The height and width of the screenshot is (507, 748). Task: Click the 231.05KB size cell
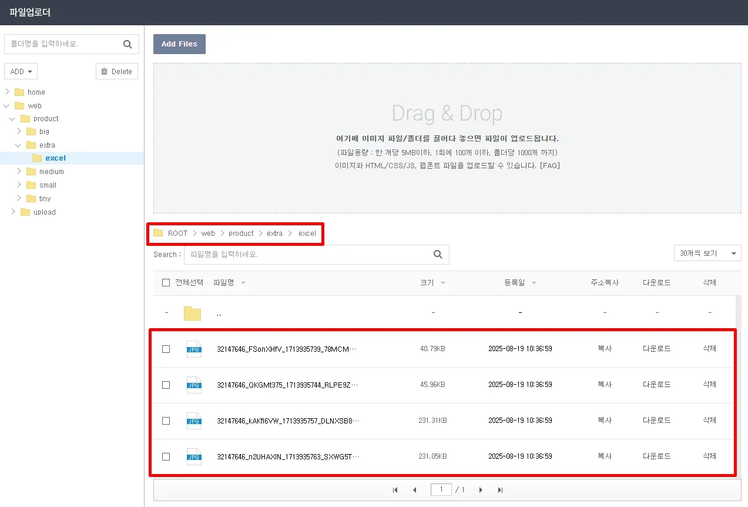432,456
